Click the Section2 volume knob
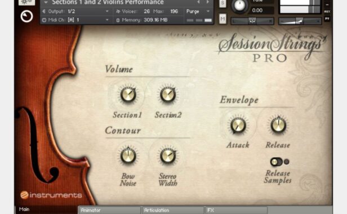This screenshot has width=347, height=214. 168,95
